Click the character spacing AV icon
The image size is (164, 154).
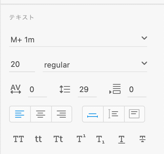pos(16,89)
